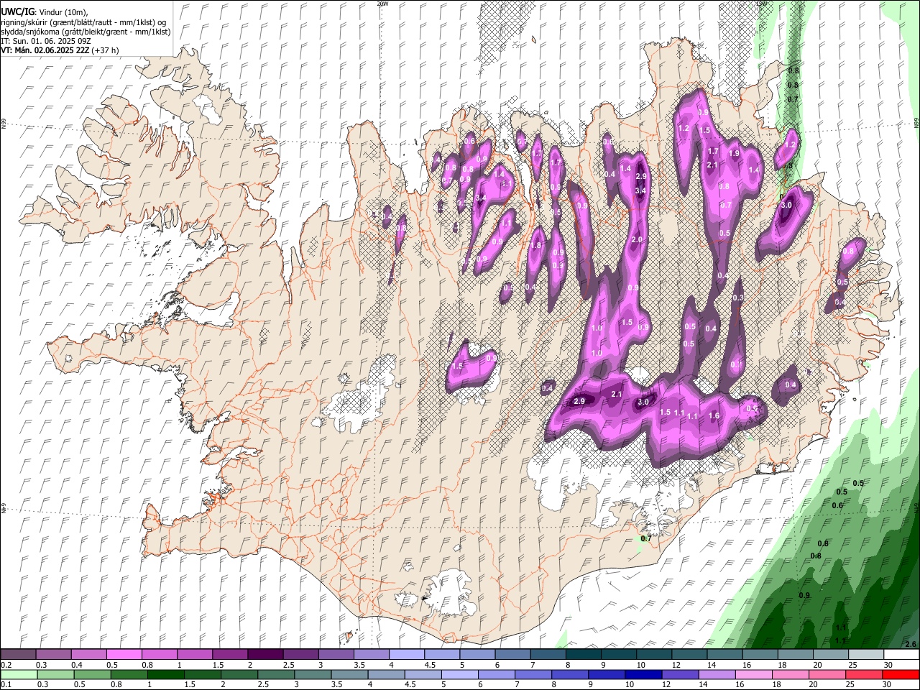The width and height of the screenshot is (920, 690).
Task: Select the 'rigning/skúrir' description line
Action: coord(83,22)
